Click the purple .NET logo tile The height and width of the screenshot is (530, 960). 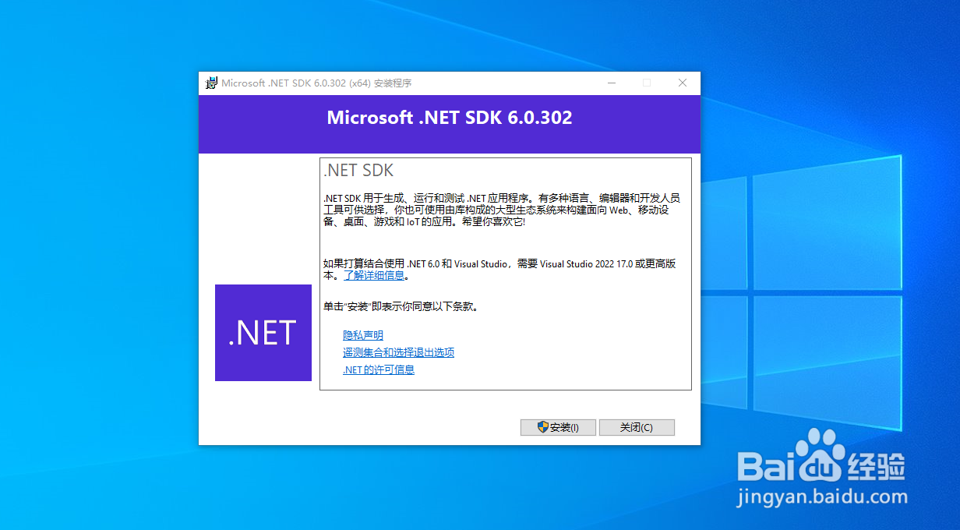pyautogui.click(x=263, y=333)
